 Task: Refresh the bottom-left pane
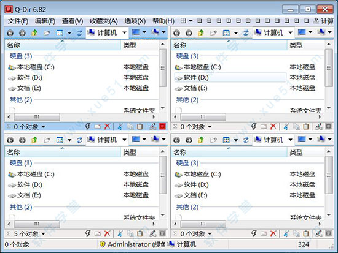click(x=79, y=140)
